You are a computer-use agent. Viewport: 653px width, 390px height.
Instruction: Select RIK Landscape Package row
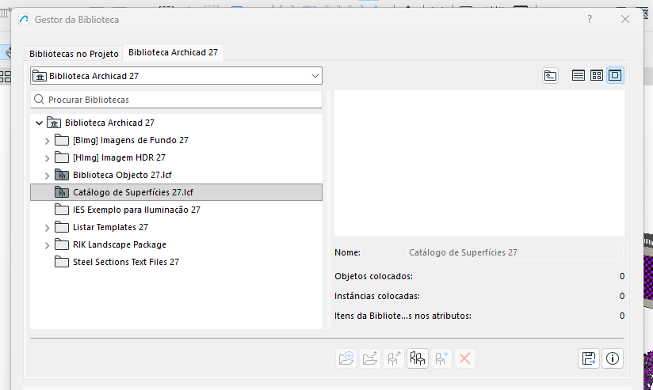(176, 244)
